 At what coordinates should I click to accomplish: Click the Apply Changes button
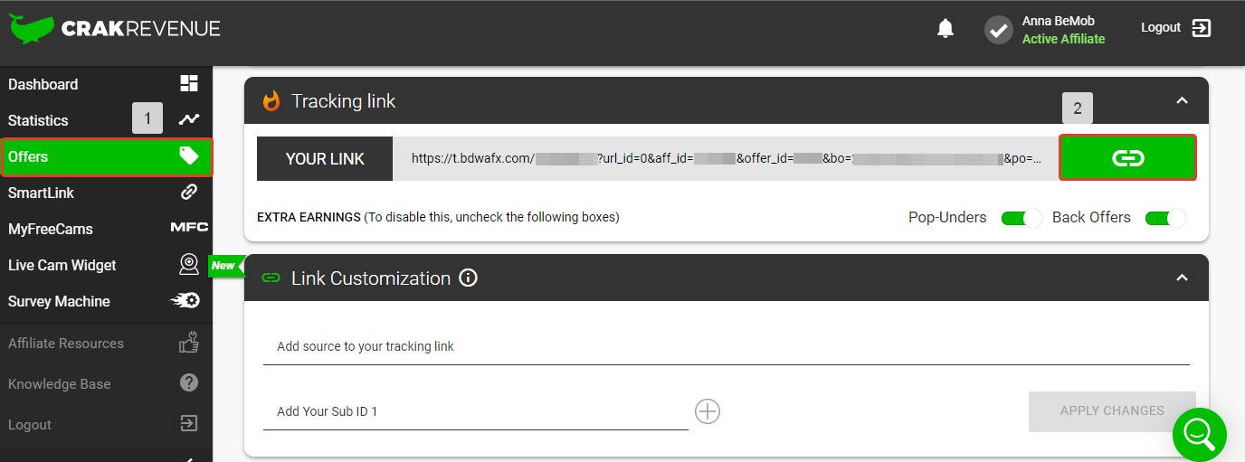point(1112,410)
